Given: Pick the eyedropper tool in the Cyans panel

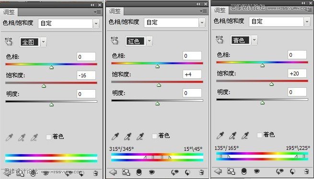Looking at the screenshot, I should point(221,136).
